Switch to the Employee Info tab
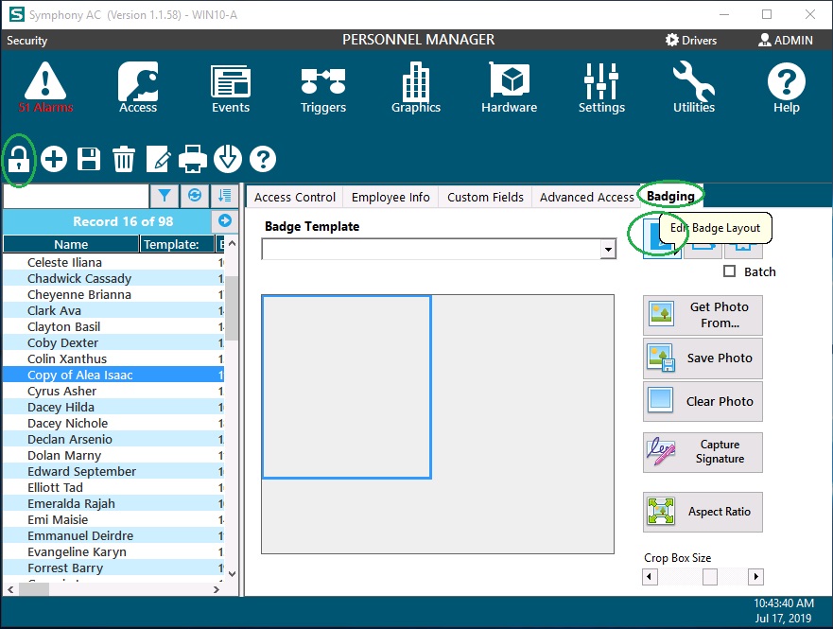The height and width of the screenshot is (629, 833). (390, 197)
